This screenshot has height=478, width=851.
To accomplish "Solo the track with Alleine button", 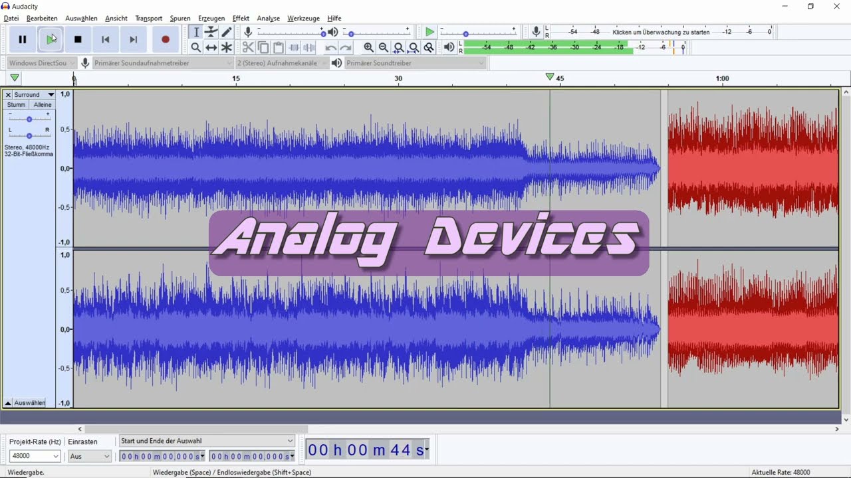I will tap(42, 105).
